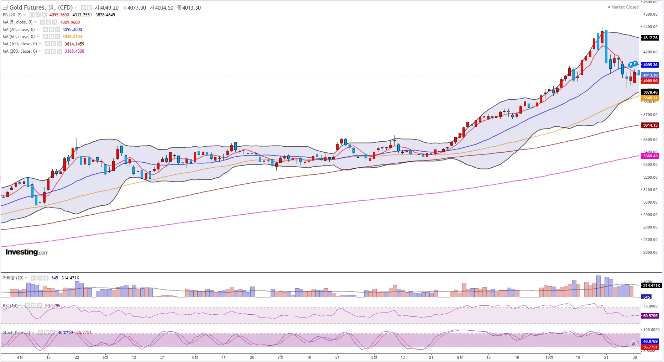Hide the MA (200, close, 0) line
664x362 pixels.
[47, 51]
